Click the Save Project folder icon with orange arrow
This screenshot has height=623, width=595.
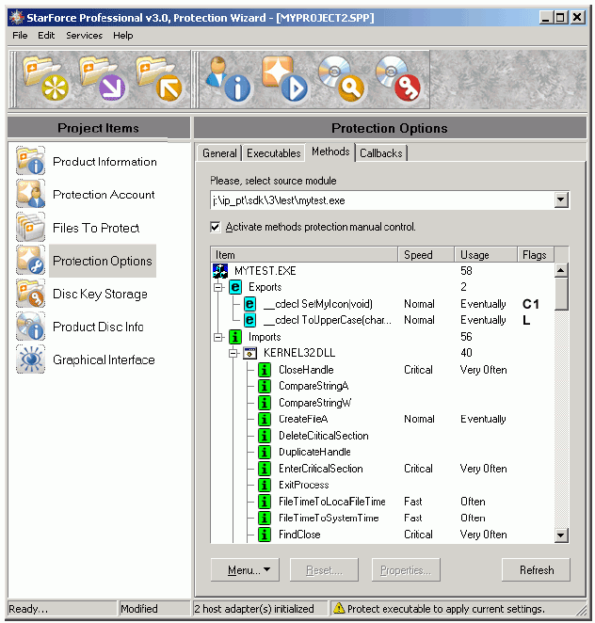coord(159,79)
